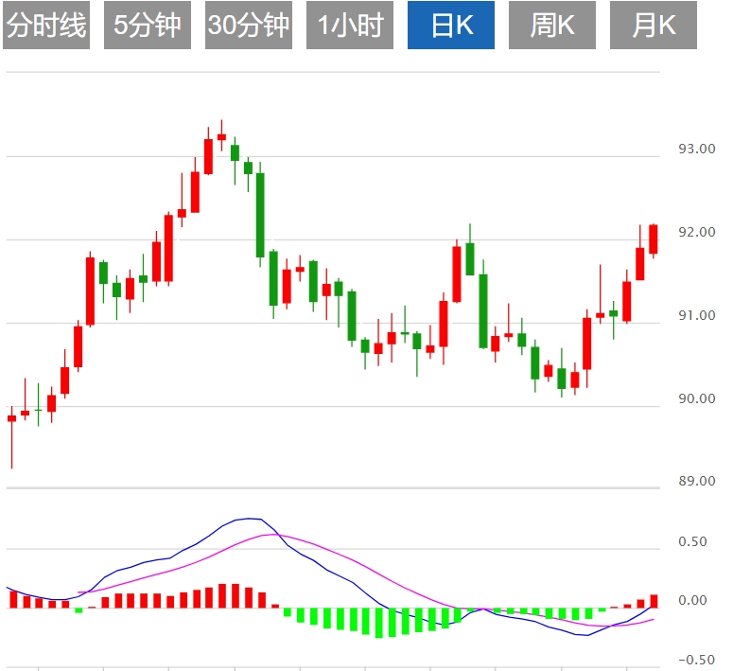Click the last red MACD histogram bar
The image size is (733, 671).
pos(654,601)
